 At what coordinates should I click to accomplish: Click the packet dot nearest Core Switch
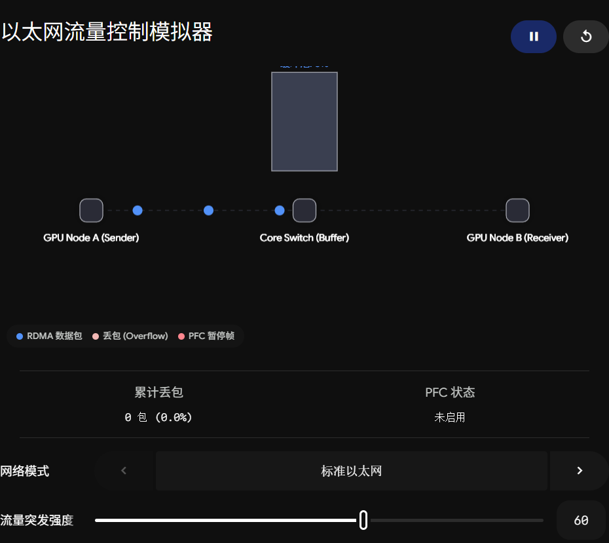coord(280,211)
